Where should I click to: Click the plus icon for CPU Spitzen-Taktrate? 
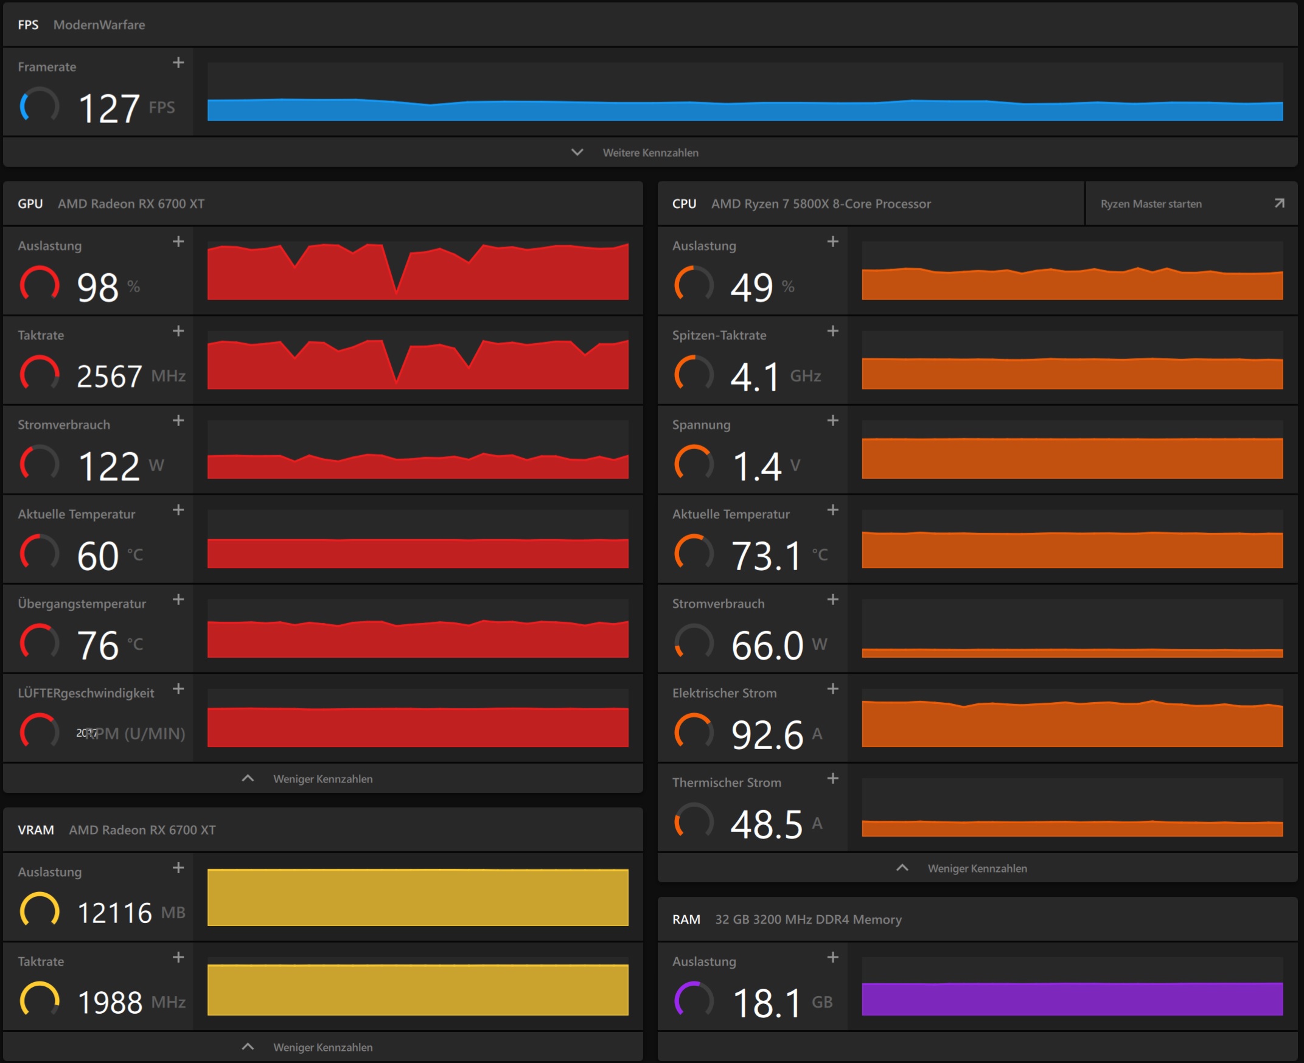832,331
